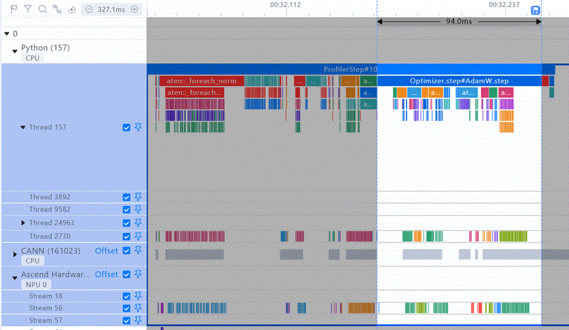Pin the Thread 2770 row
This screenshot has height=330, width=569.
(138, 236)
